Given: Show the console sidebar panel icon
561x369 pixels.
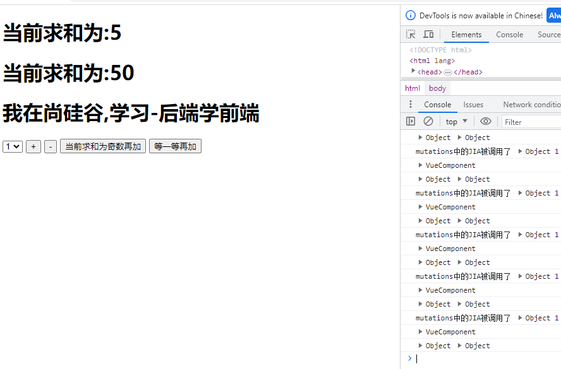Looking at the screenshot, I should pyautogui.click(x=411, y=122).
